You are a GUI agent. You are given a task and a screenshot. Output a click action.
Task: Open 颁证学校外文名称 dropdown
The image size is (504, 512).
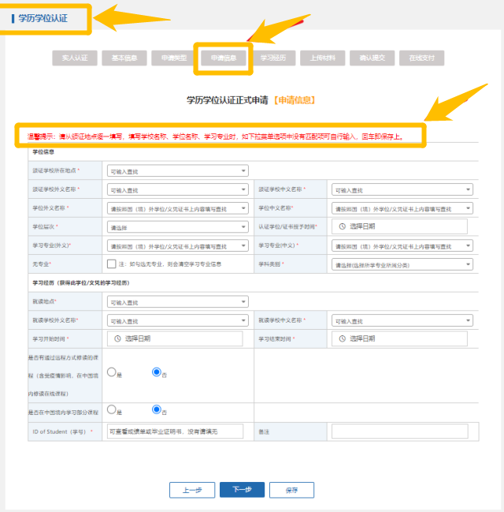click(x=242, y=190)
